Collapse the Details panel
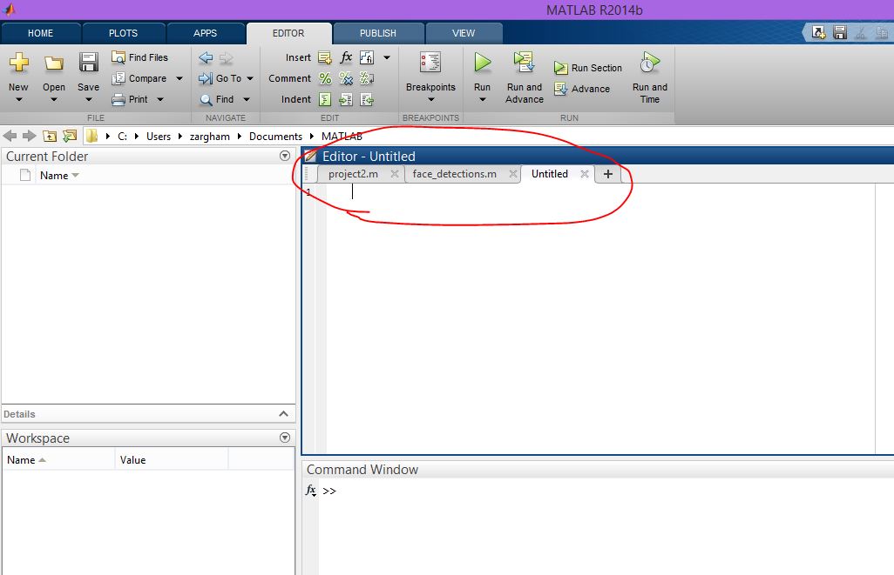 point(283,413)
